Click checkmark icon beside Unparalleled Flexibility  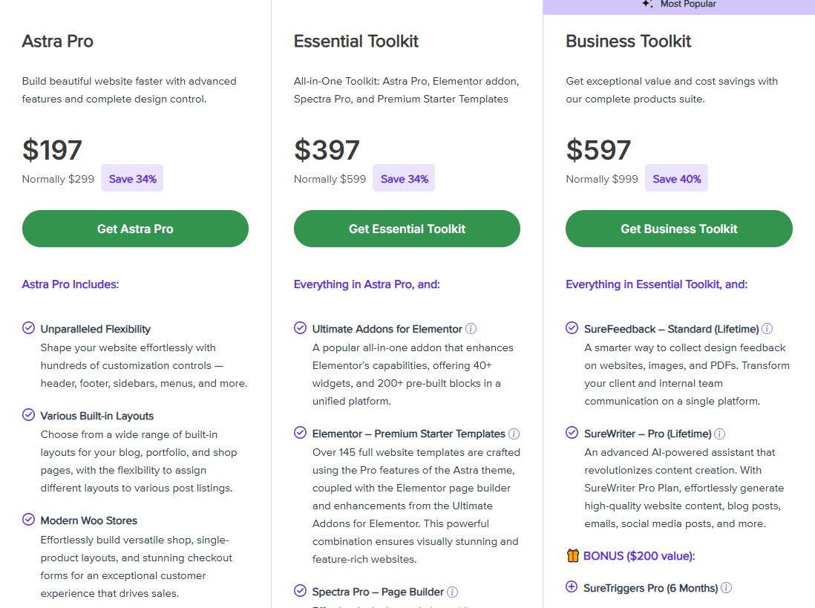[x=28, y=328]
